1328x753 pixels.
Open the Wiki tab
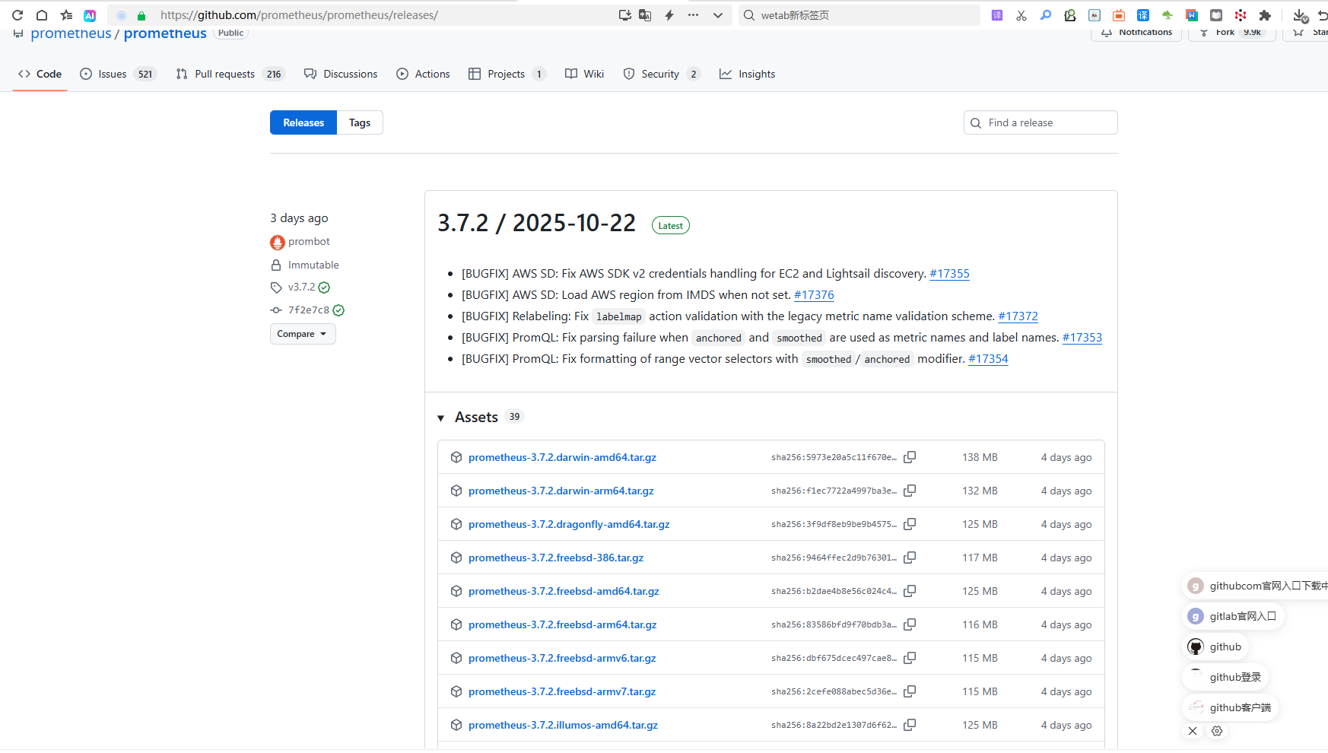[x=584, y=74]
